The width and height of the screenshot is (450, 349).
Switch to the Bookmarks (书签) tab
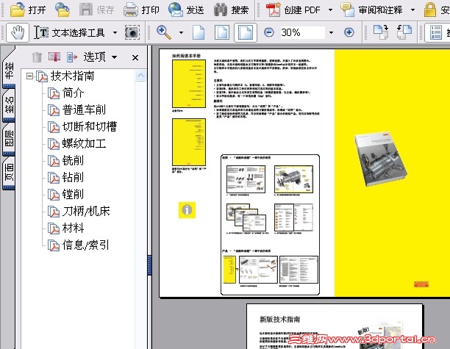coord(9,71)
